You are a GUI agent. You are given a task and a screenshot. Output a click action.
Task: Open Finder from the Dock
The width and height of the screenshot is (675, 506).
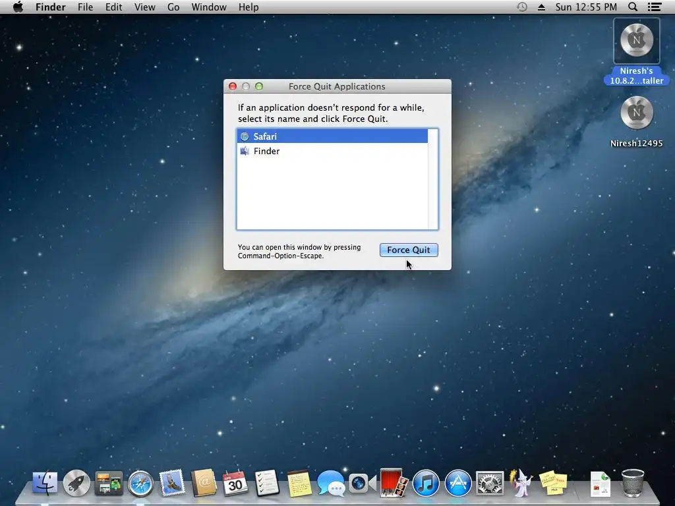click(45, 482)
